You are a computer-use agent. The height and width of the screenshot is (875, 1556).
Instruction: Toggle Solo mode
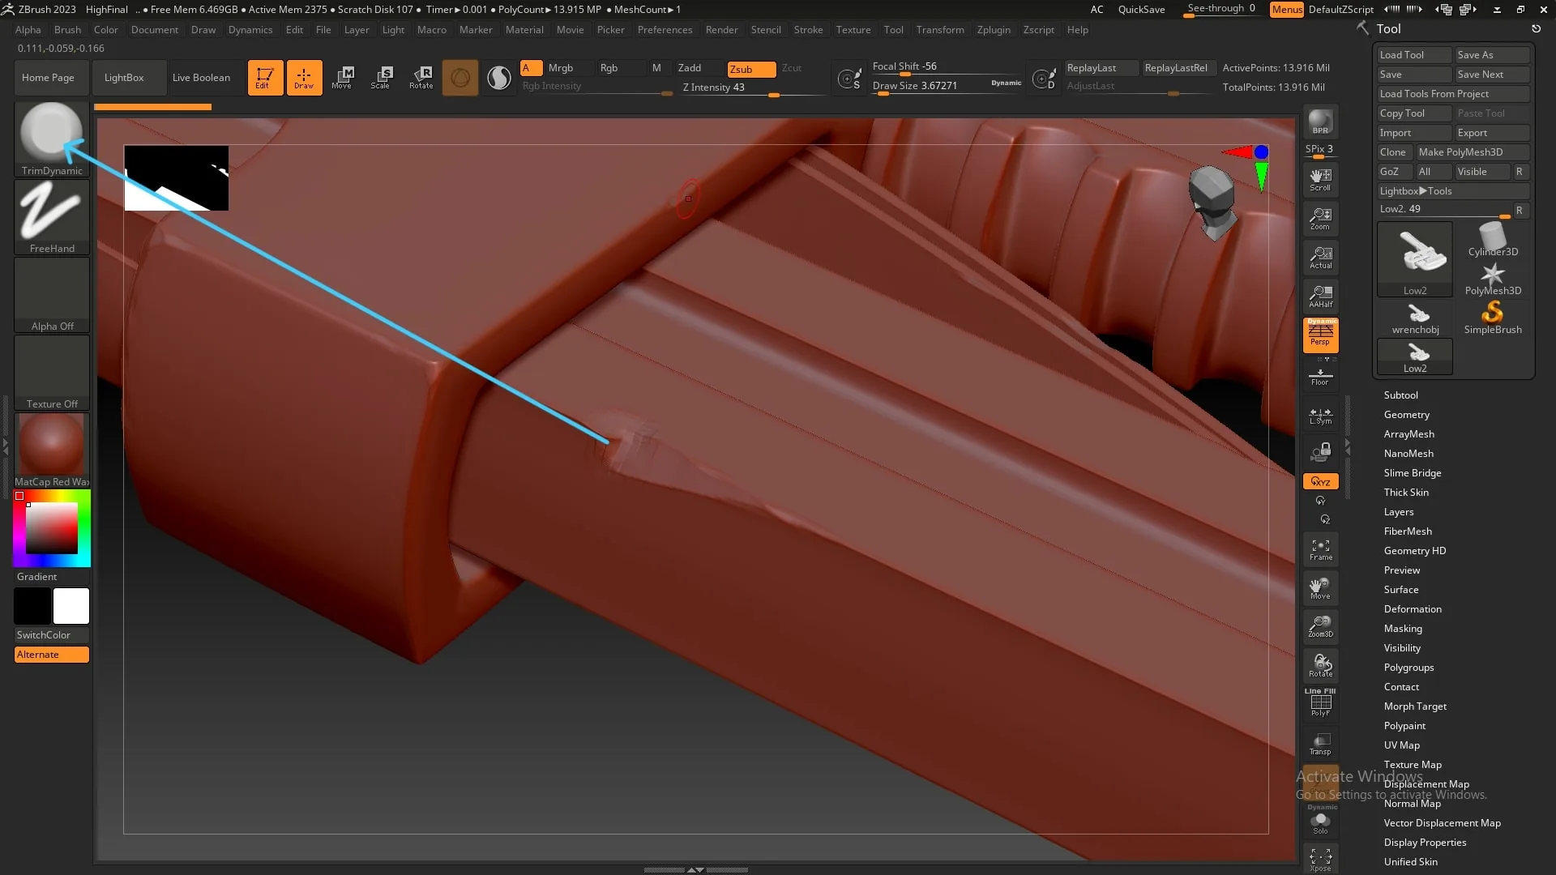(1320, 822)
